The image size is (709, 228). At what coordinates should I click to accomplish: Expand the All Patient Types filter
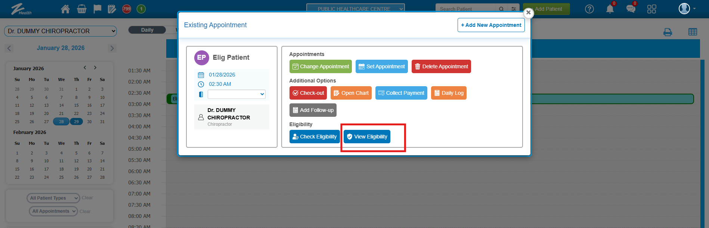coord(53,198)
